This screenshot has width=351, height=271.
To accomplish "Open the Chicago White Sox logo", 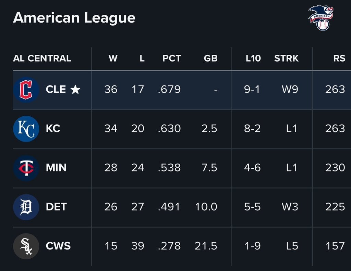I will click(x=26, y=246).
